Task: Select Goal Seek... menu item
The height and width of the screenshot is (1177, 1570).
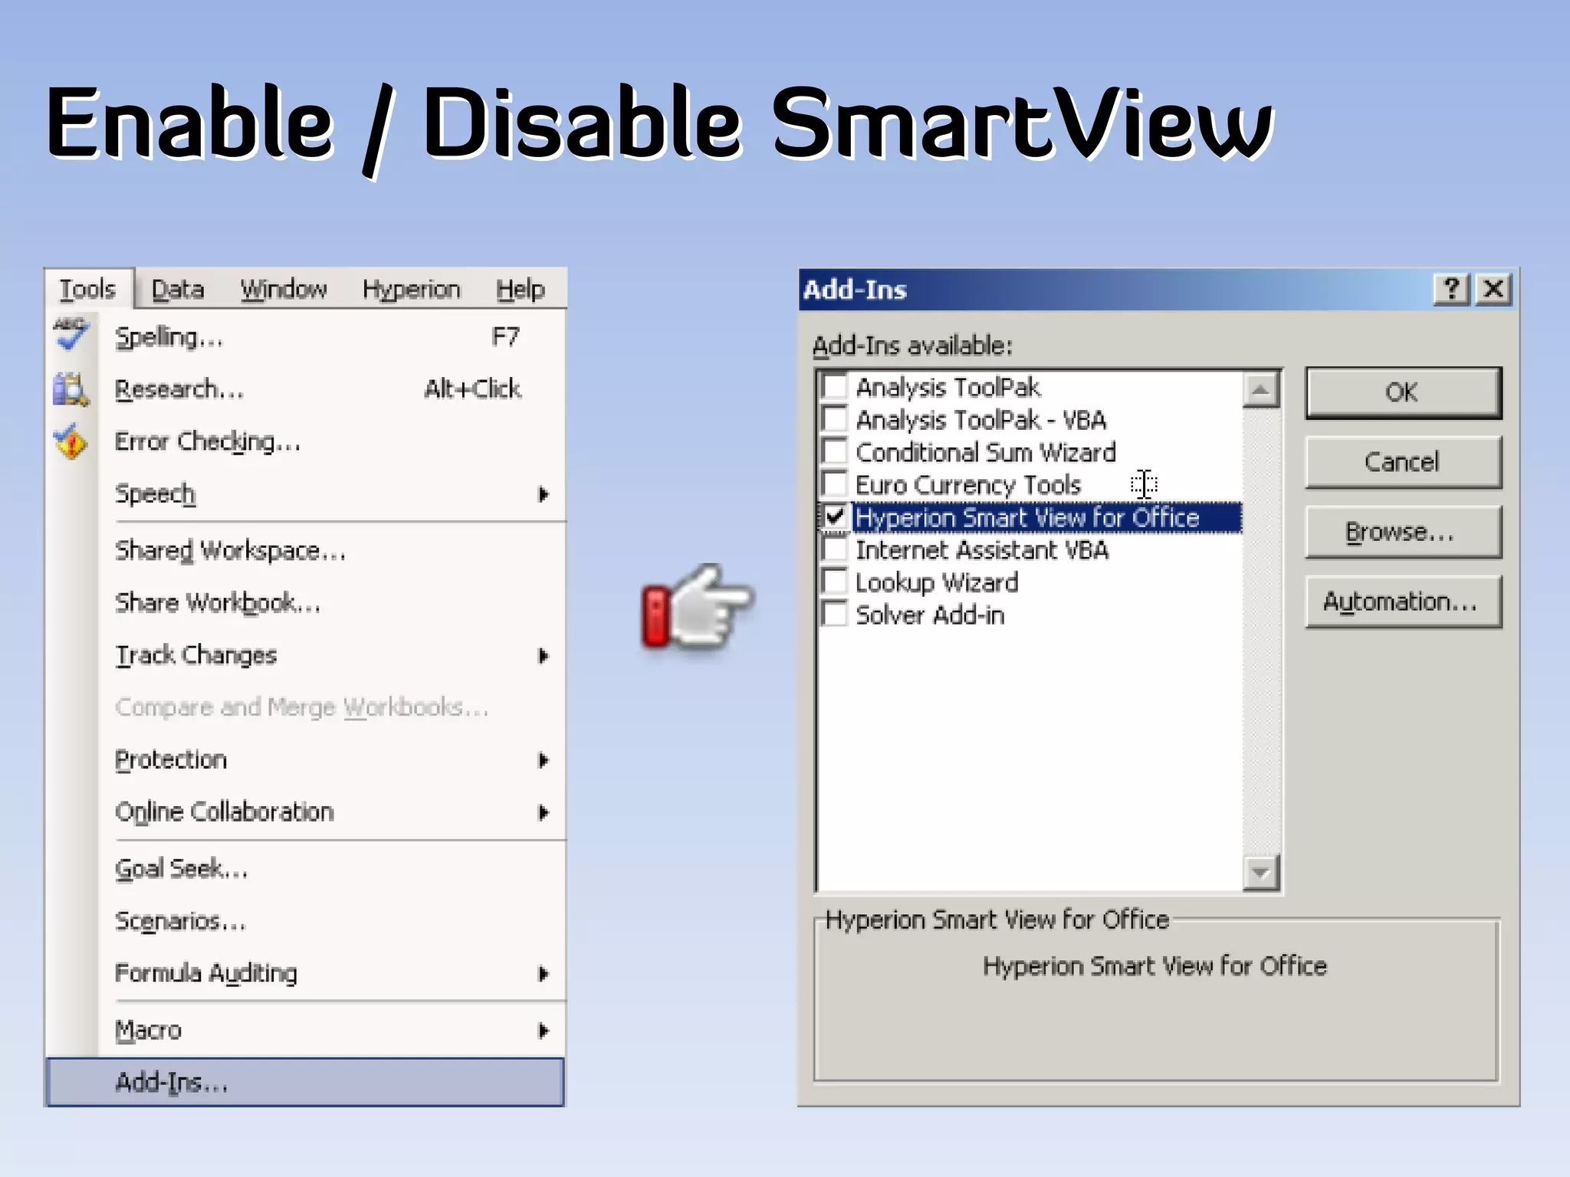Action: (x=305, y=869)
